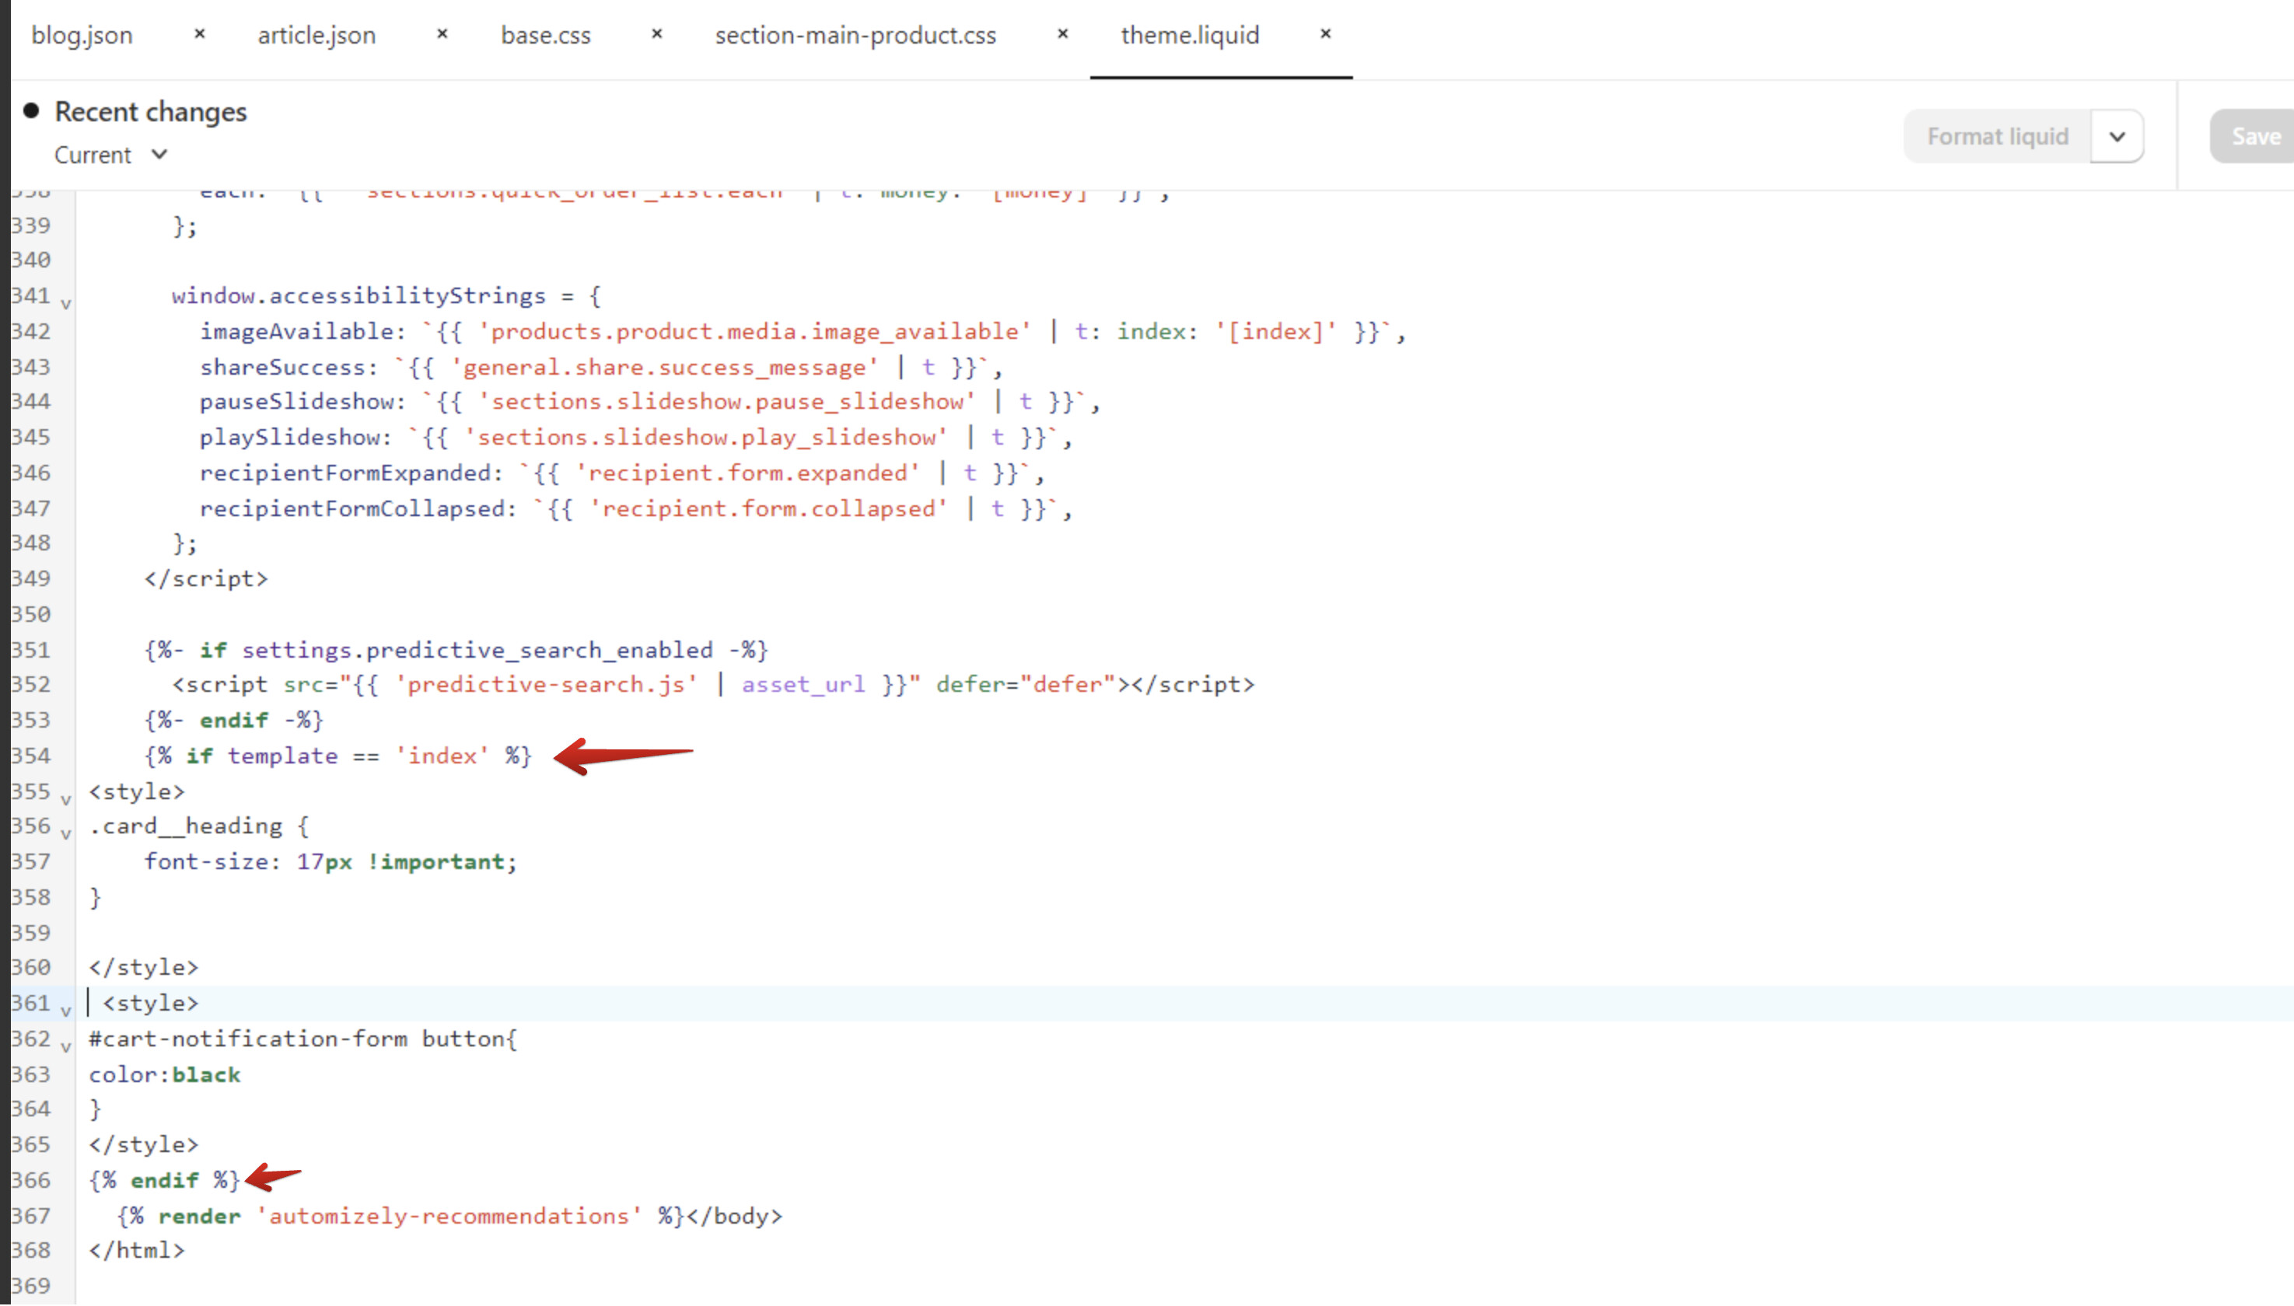Click 'predictive-search.js' string
Image resolution: width=2294 pixels, height=1306 pixels.
pyautogui.click(x=547, y=684)
